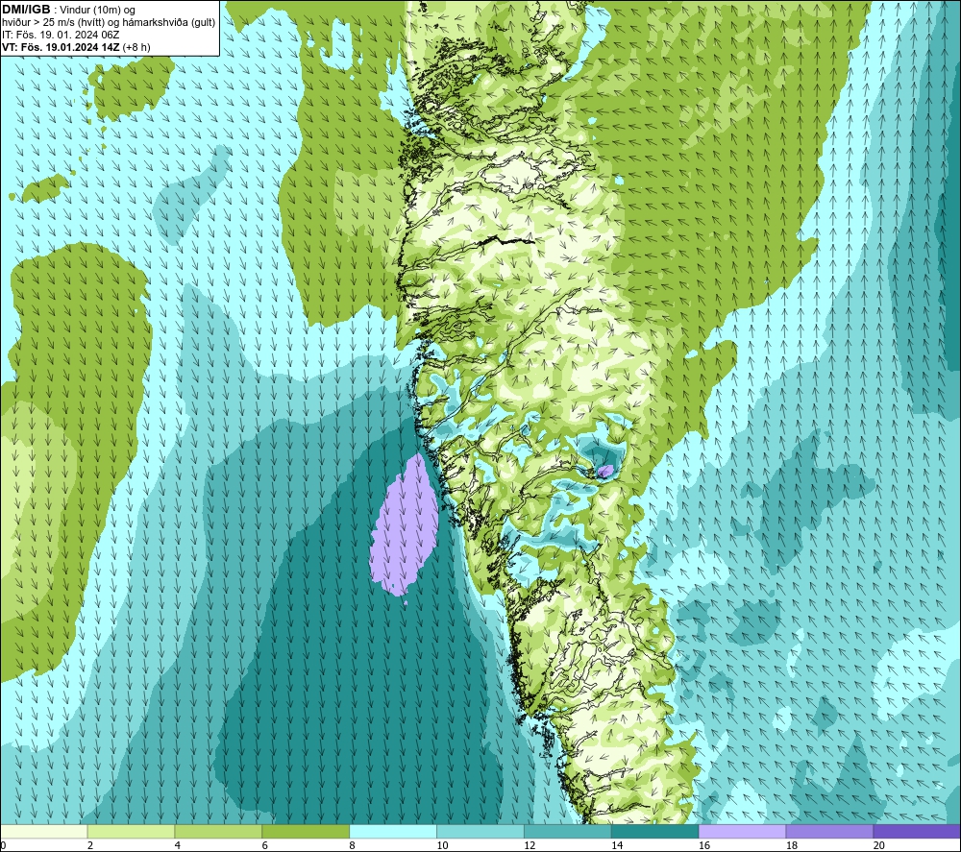Click the legend scale label '4'

177,846
